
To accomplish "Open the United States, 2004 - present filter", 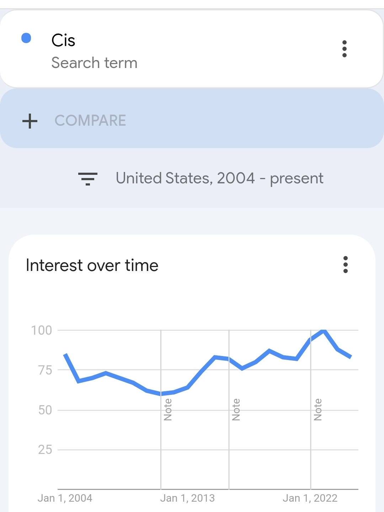I will (219, 178).
